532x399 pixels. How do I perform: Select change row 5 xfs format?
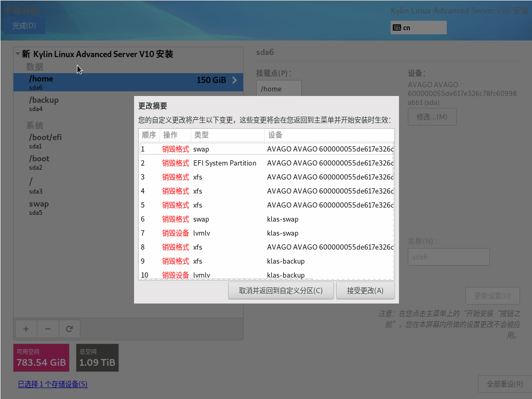[x=267, y=205]
